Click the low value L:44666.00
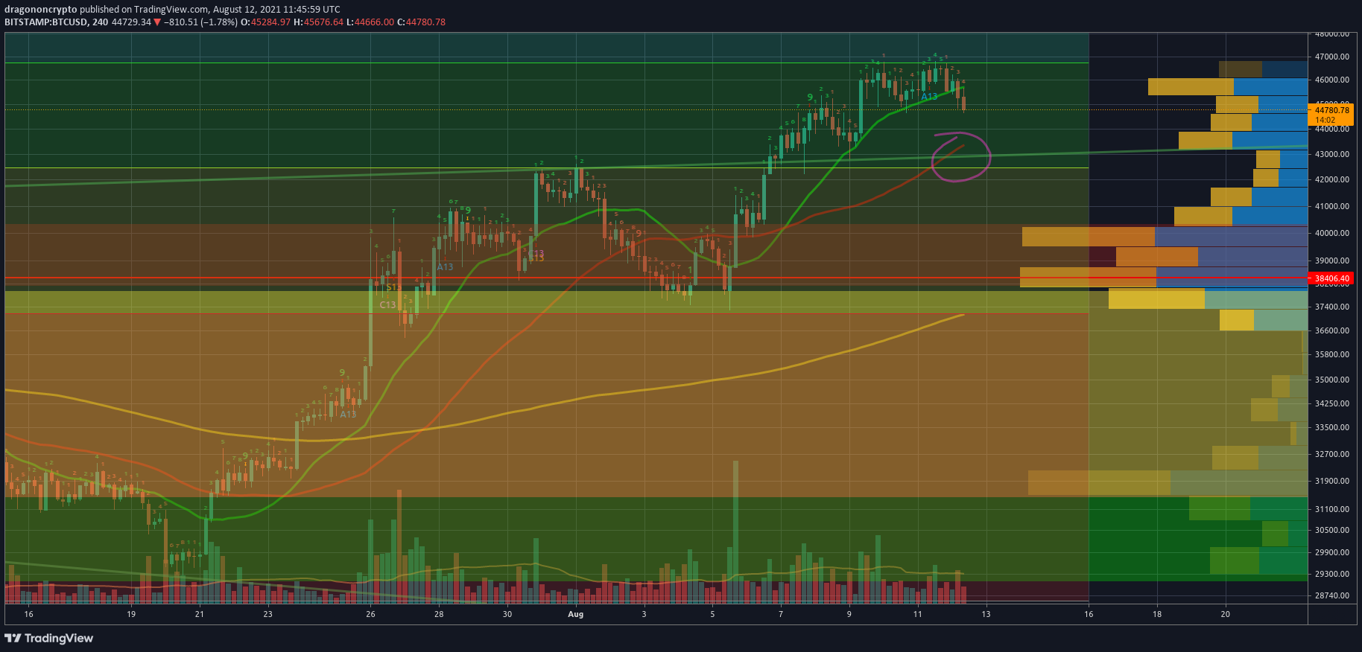 (x=370, y=22)
